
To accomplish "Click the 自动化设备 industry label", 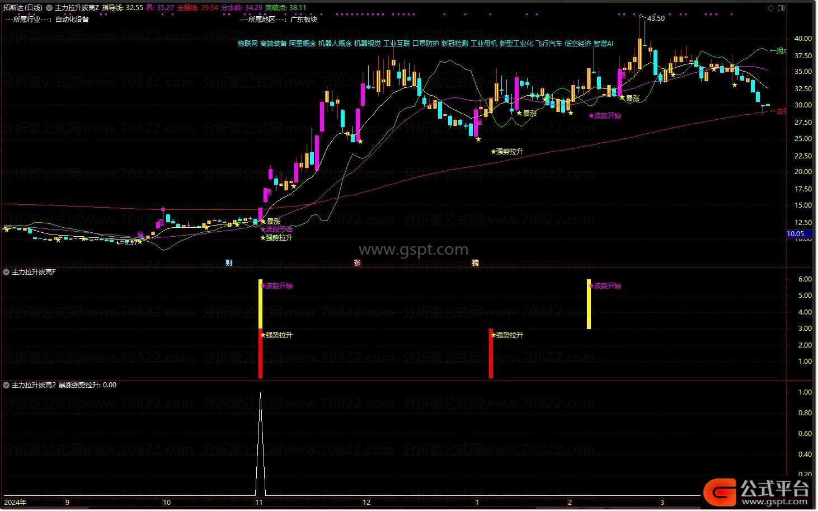I will click(x=72, y=19).
